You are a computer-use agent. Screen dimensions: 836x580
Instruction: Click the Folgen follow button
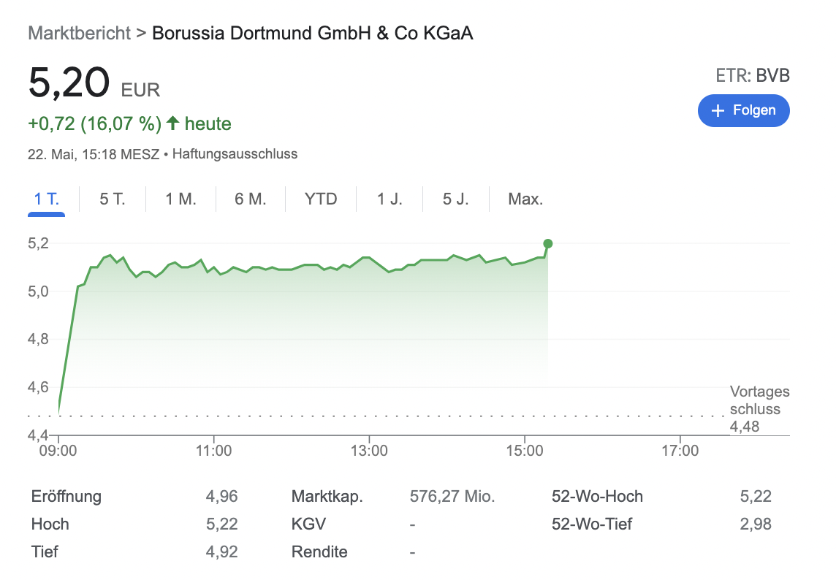[743, 111]
